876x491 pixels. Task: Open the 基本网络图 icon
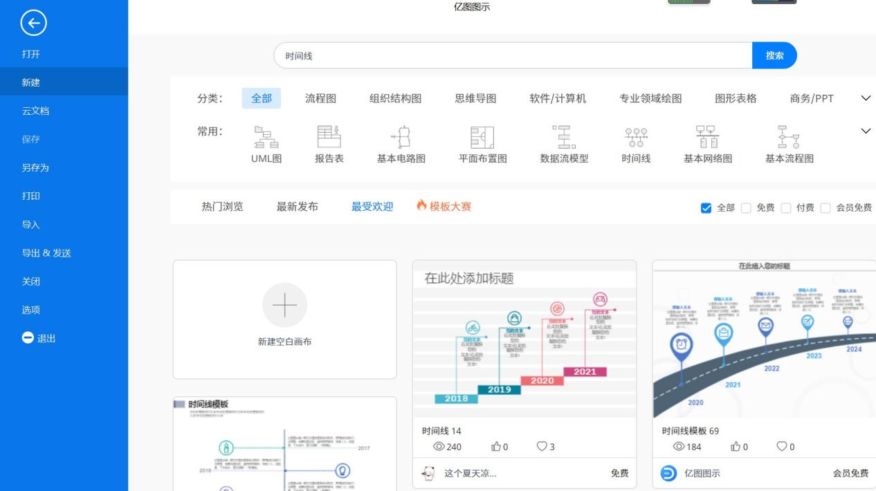(x=707, y=138)
